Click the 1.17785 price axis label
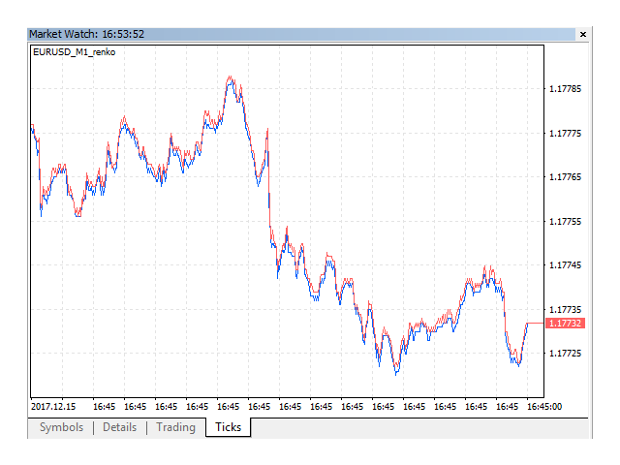Screen dimensions: 620x465 coord(565,89)
